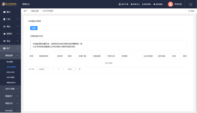This screenshot has width=197, height=113.
Task: Click the power logout icon
Action: (191, 4)
